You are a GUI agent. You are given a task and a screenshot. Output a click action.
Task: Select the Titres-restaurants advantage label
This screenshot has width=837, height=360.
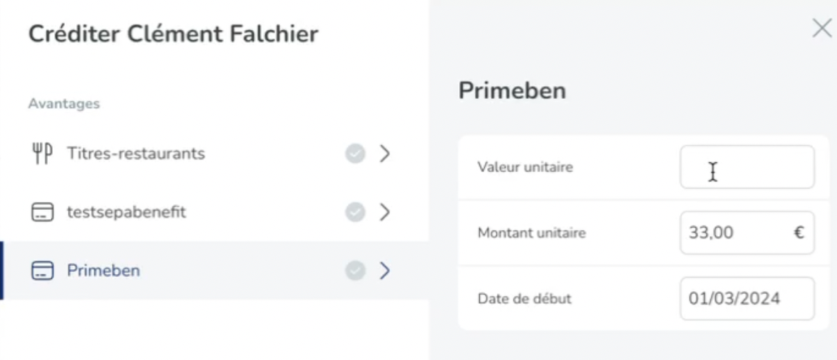(136, 153)
